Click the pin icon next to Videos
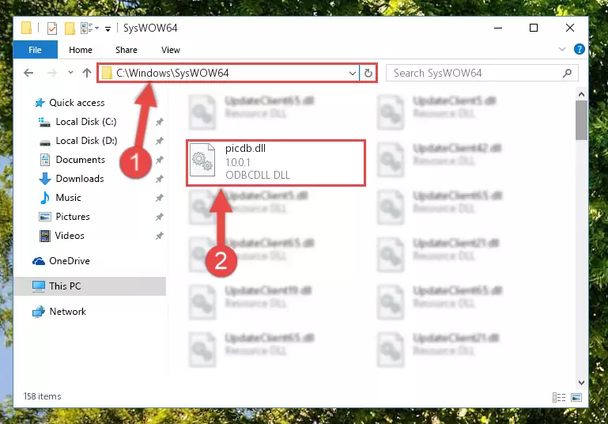The image size is (608, 424). click(x=160, y=236)
